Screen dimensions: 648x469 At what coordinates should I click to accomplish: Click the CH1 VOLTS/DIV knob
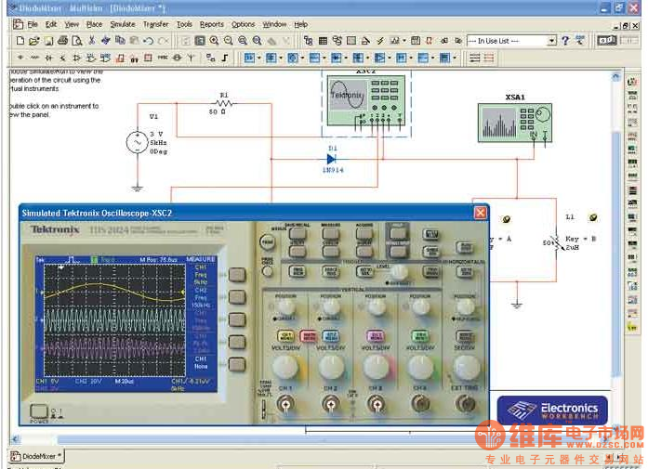pyautogui.click(x=286, y=367)
